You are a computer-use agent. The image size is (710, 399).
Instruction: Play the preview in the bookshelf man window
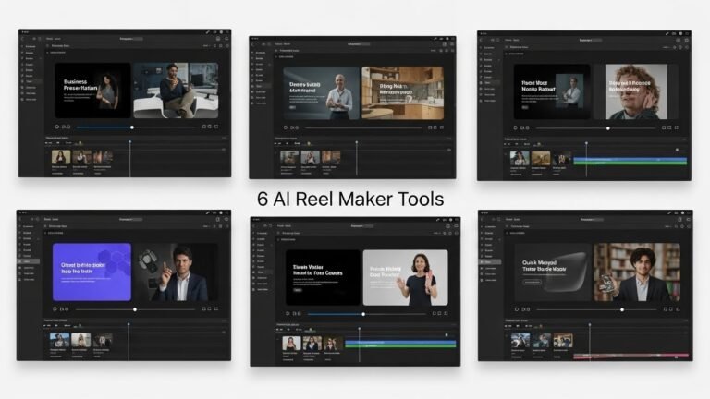point(517,309)
